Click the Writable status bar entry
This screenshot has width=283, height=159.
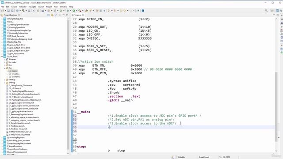tap(181, 157)
